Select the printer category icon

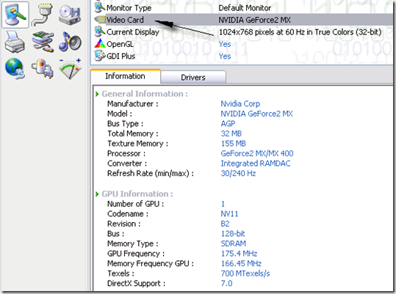15,42
